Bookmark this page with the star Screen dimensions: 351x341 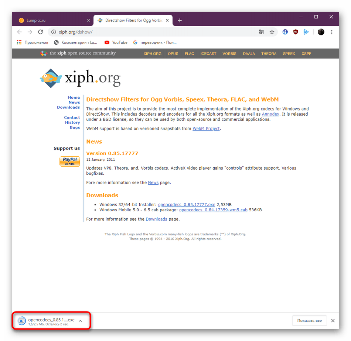coord(272,32)
